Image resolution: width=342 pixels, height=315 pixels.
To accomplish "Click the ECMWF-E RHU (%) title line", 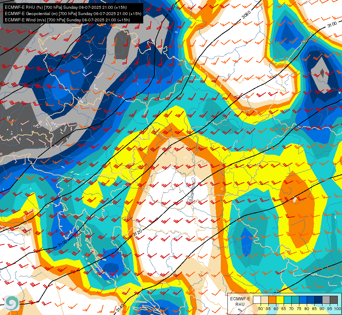I will click(x=66, y=7).
